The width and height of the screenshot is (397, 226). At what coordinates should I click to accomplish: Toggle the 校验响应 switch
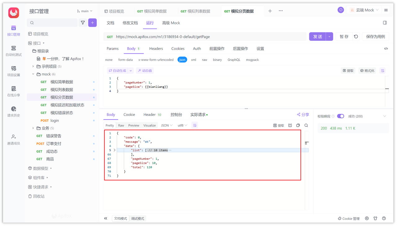coord(341,116)
